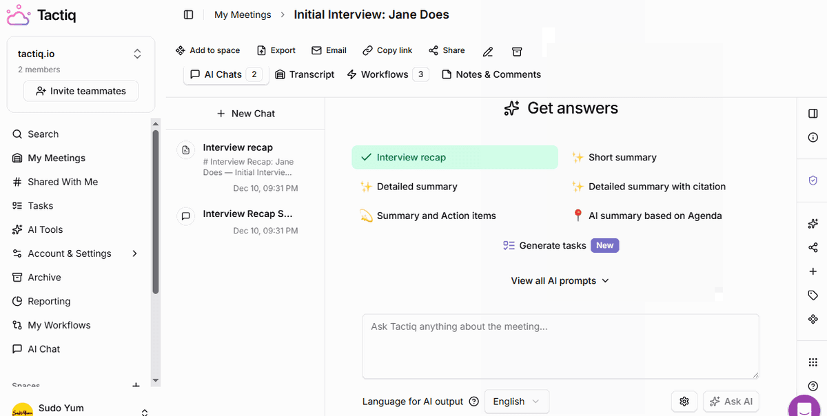827x416 pixels.
Task: Choose AI summary based on Agenda
Action: [647, 216]
